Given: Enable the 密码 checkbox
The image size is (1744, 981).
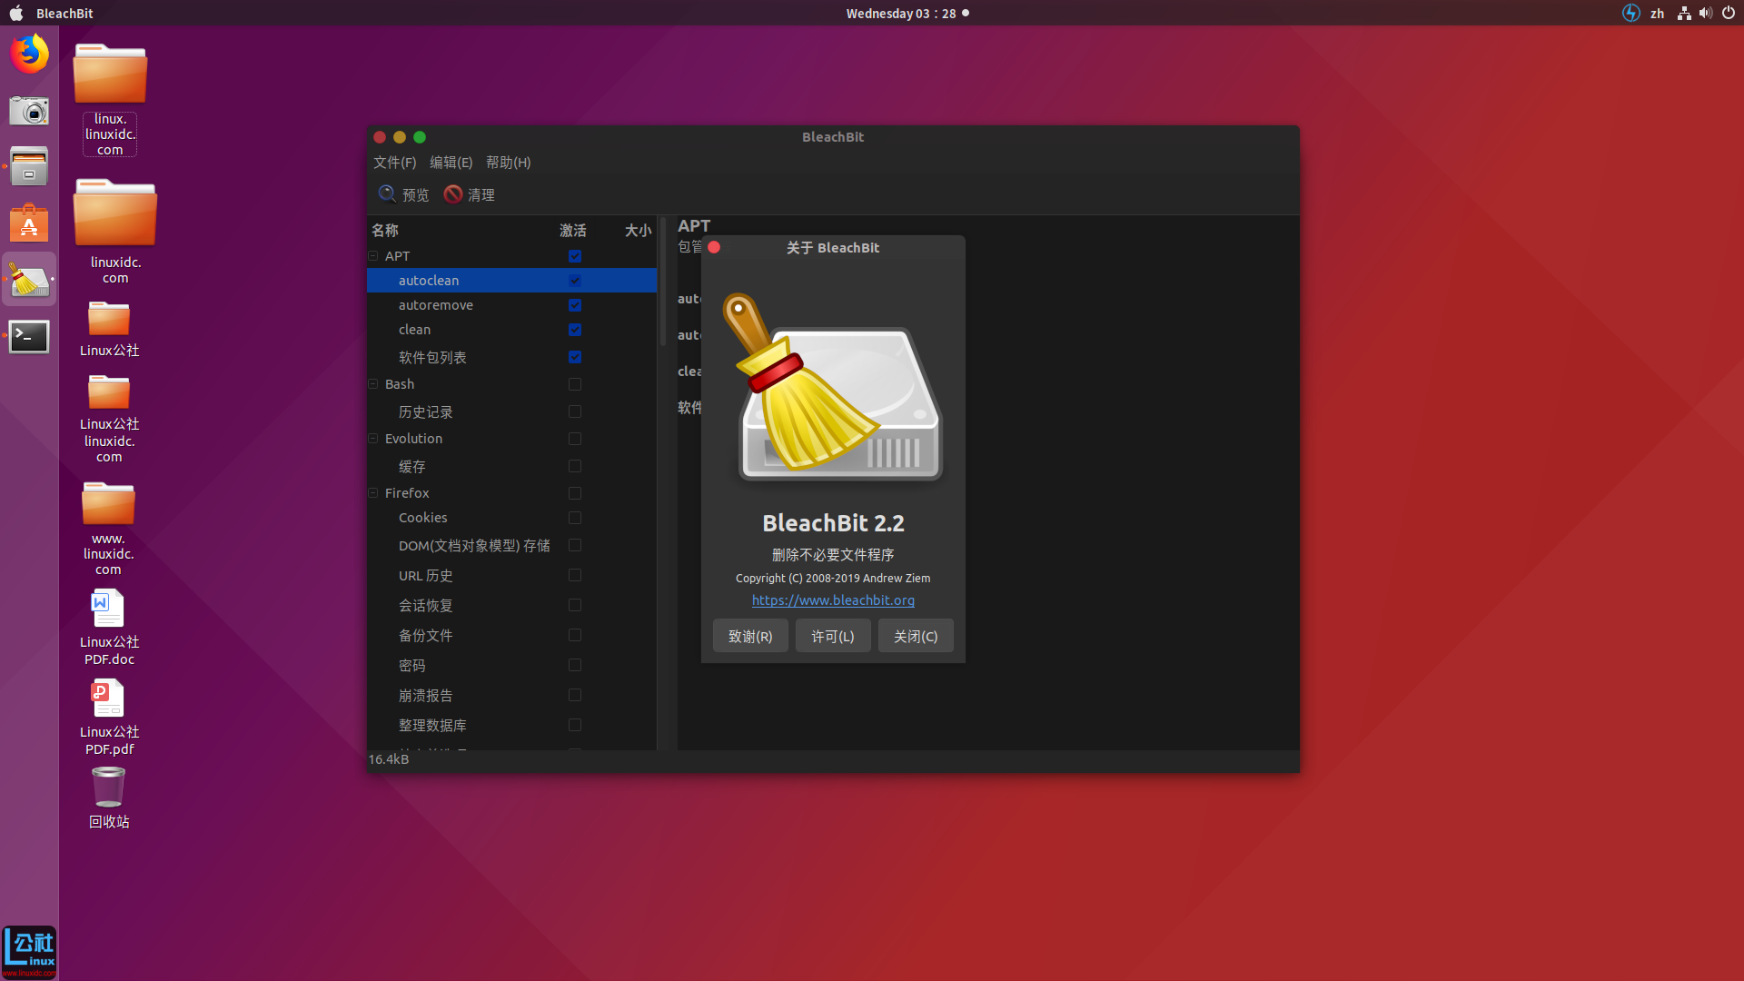Looking at the screenshot, I should [x=575, y=665].
